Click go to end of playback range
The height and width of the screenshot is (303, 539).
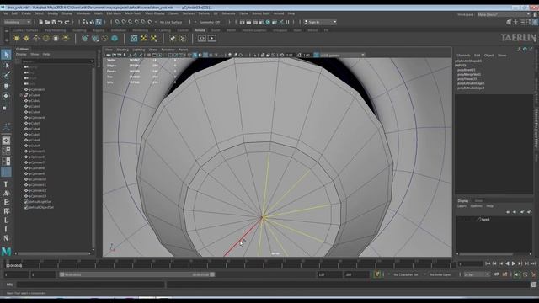pyautogui.click(x=533, y=263)
